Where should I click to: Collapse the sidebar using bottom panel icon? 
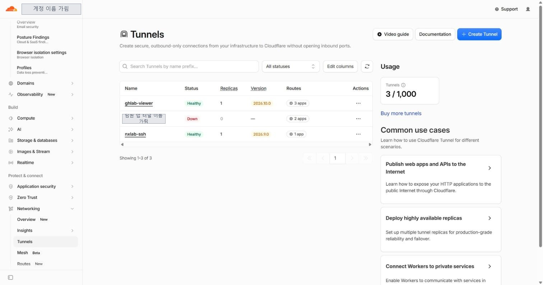pos(10,277)
